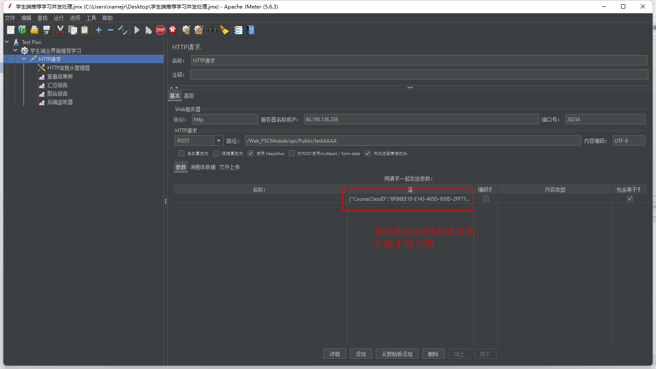Expand the panel with down arrow
The width and height of the screenshot is (656, 369).
176,88
